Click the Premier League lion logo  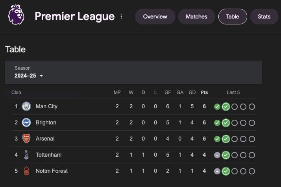coord(16,15)
